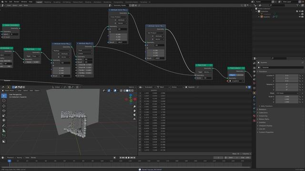Select Collection mode in Point Instance node
The width and height of the screenshot is (305, 171).
pyautogui.click(x=240, y=75)
